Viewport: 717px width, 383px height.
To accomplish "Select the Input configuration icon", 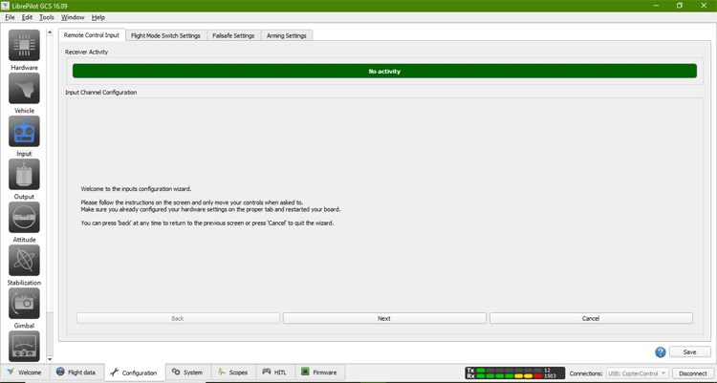I will tap(24, 131).
